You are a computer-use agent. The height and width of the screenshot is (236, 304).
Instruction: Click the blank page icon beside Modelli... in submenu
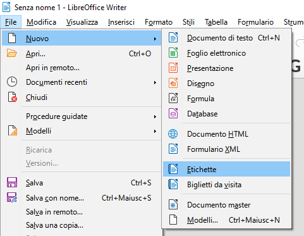coord(173,220)
